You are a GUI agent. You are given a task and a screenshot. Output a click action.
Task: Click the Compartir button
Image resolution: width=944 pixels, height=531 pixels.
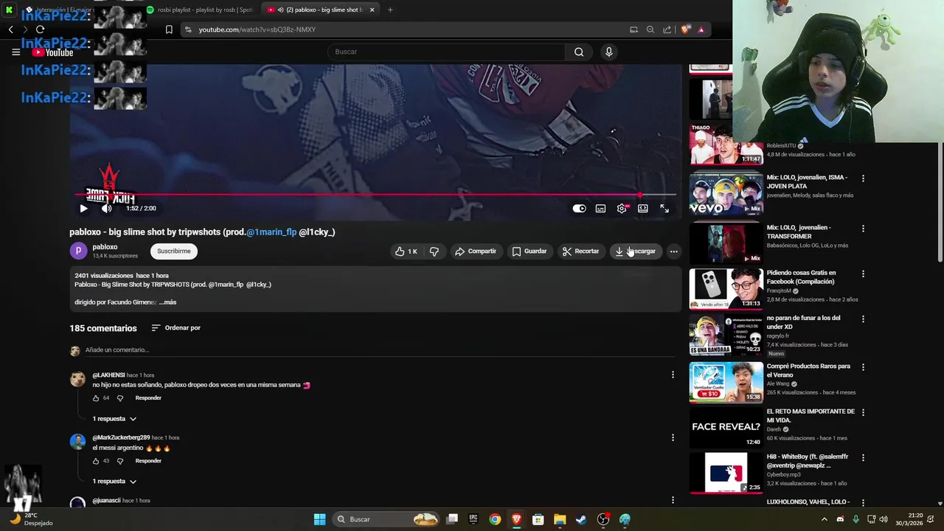[x=475, y=251]
